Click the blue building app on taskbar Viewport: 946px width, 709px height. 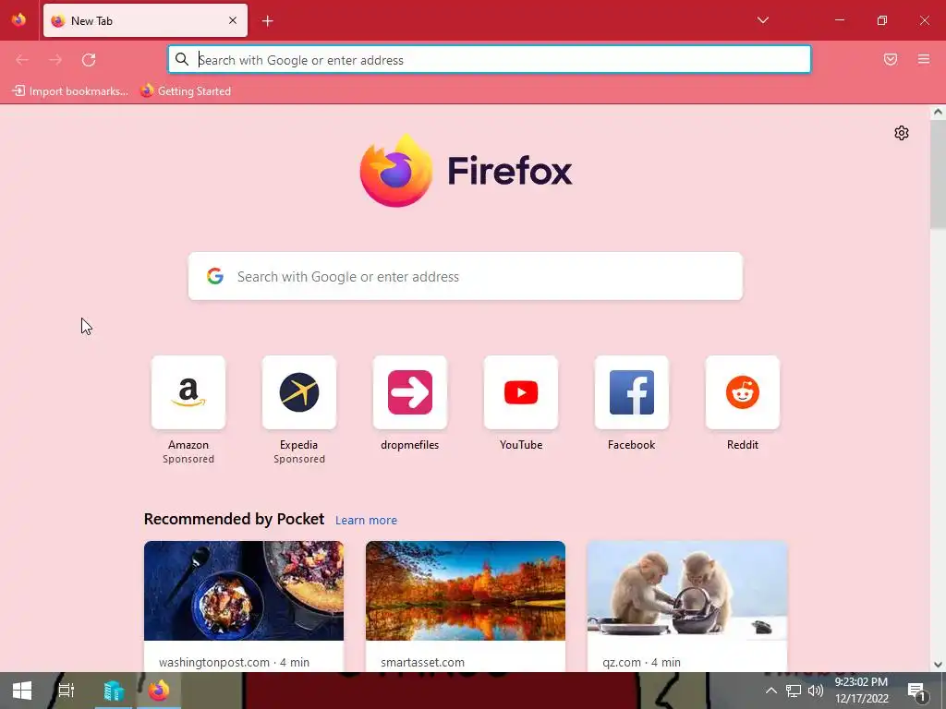pyautogui.click(x=114, y=691)
